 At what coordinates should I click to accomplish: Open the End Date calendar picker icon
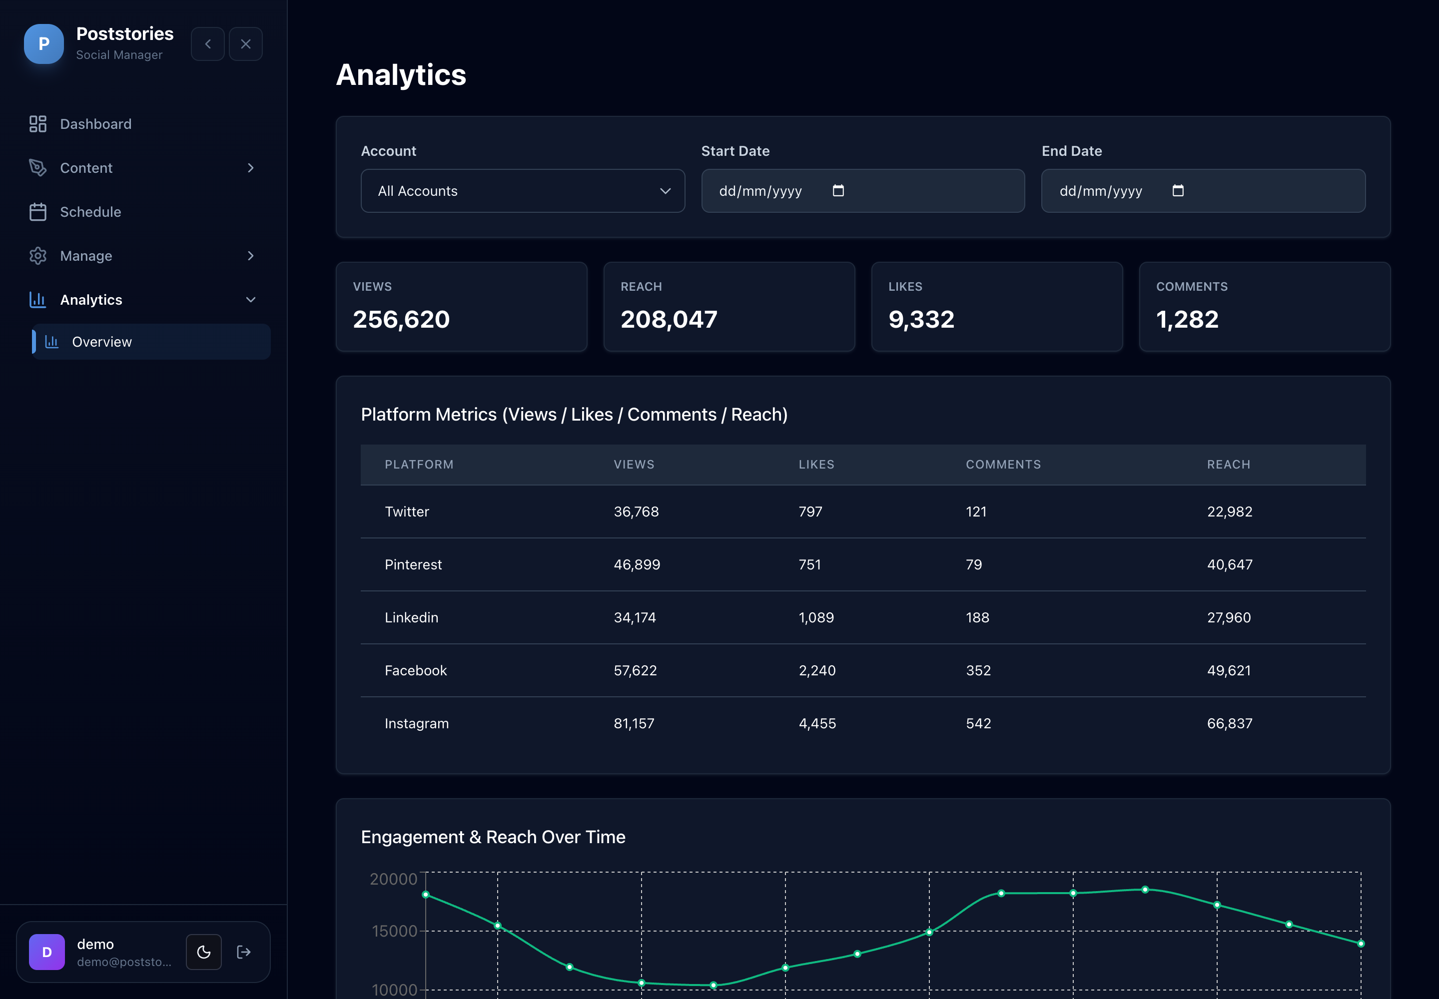1178,190
